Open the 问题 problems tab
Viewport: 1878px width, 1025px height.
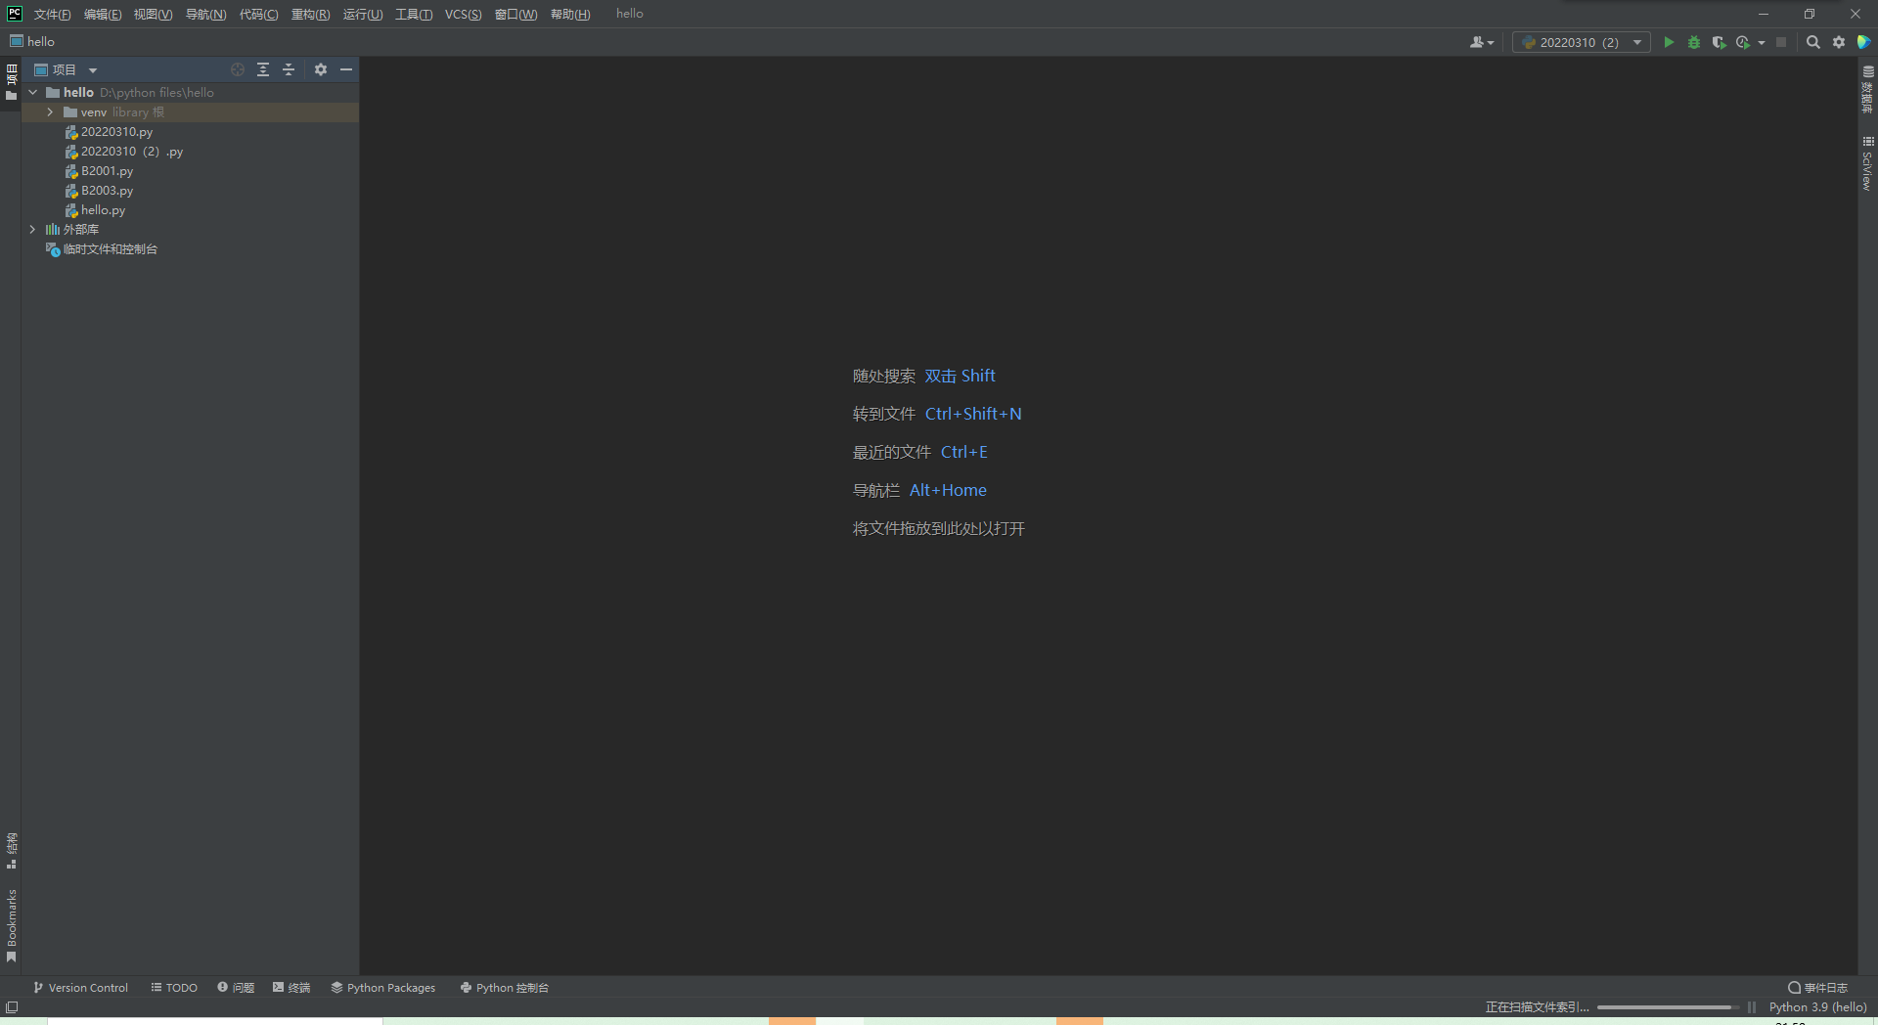coord(236,988)
